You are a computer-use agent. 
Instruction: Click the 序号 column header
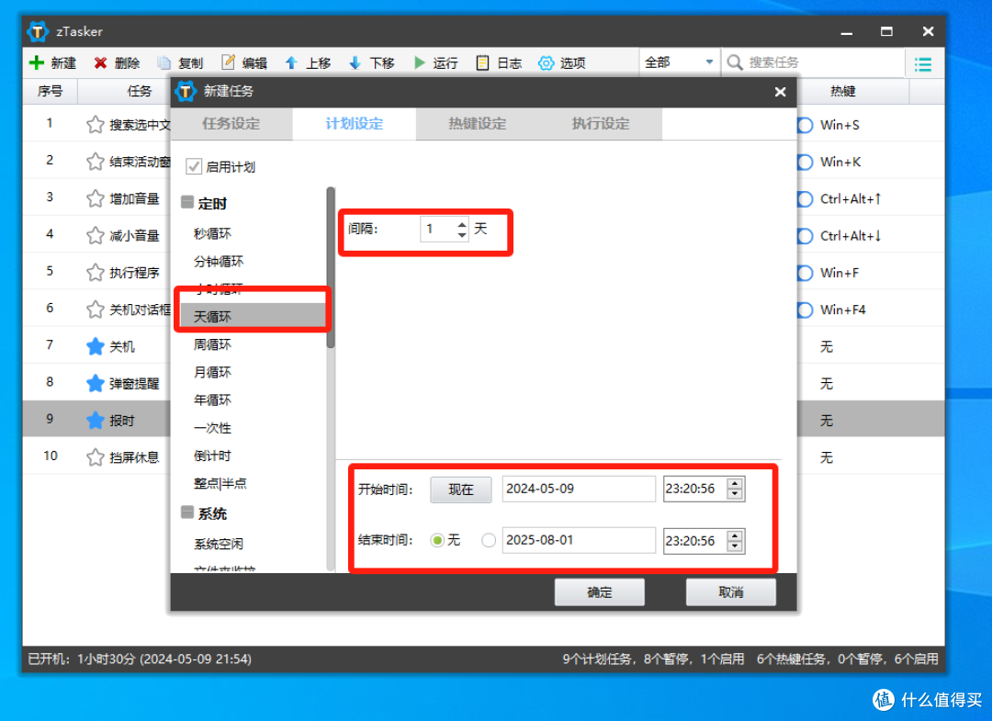click(x=50, y=92)
